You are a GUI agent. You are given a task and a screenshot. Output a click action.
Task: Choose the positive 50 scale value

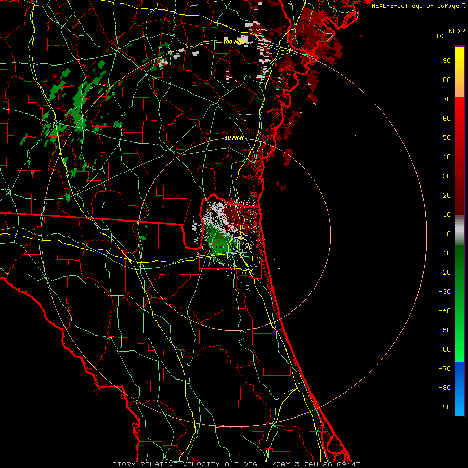click(447, 138)
